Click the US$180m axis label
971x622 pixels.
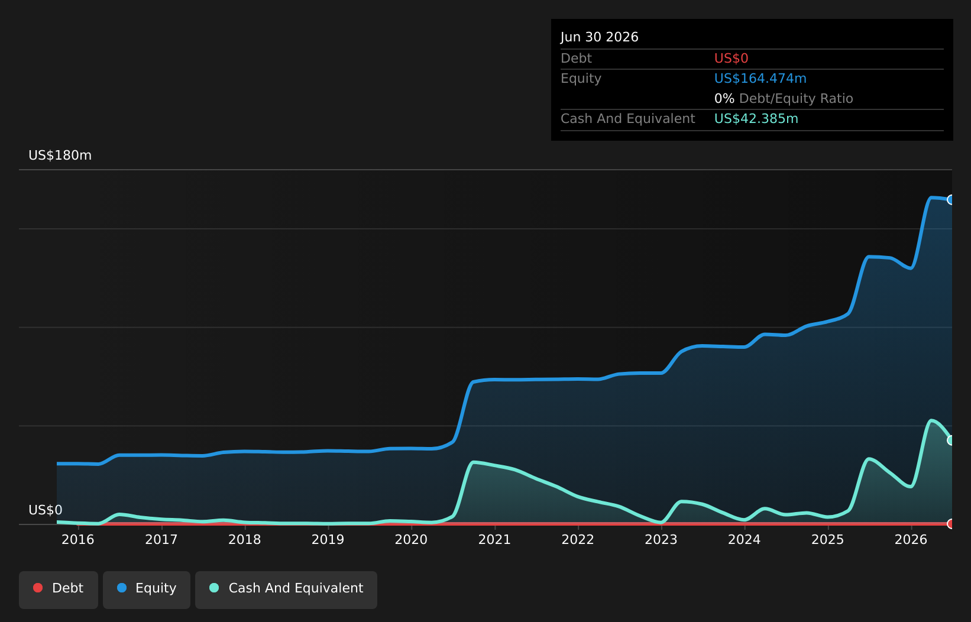point(60,155)
